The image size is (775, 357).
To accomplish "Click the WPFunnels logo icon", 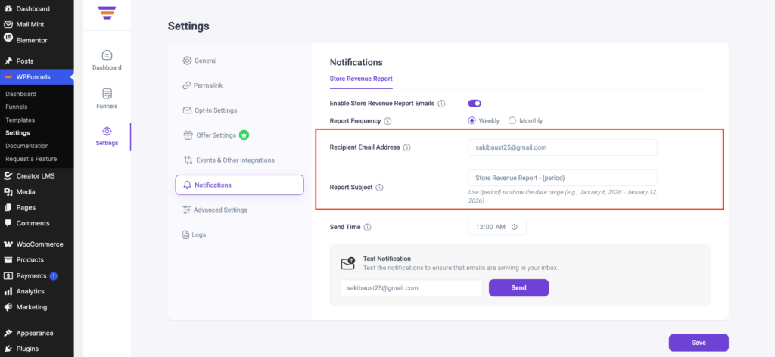I will click(107, 12).
